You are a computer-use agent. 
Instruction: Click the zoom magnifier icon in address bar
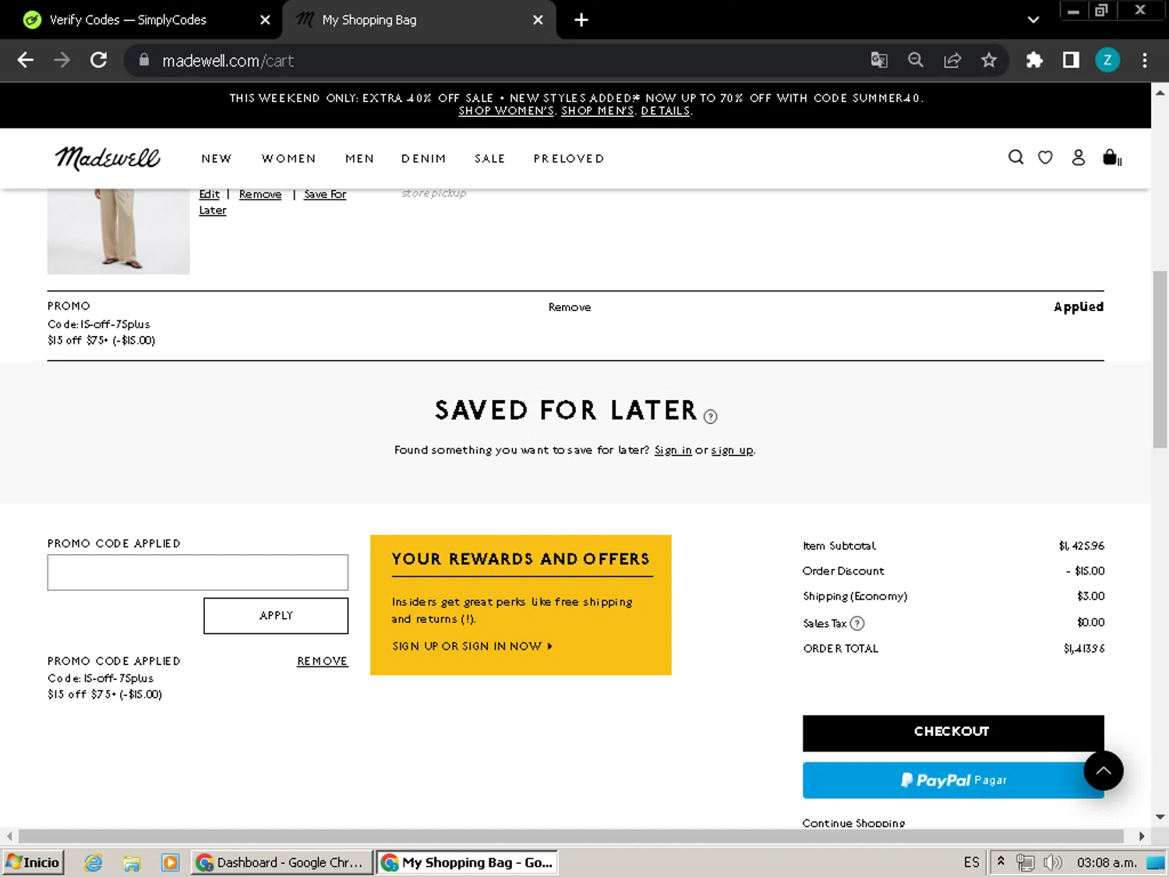(916, 60)
